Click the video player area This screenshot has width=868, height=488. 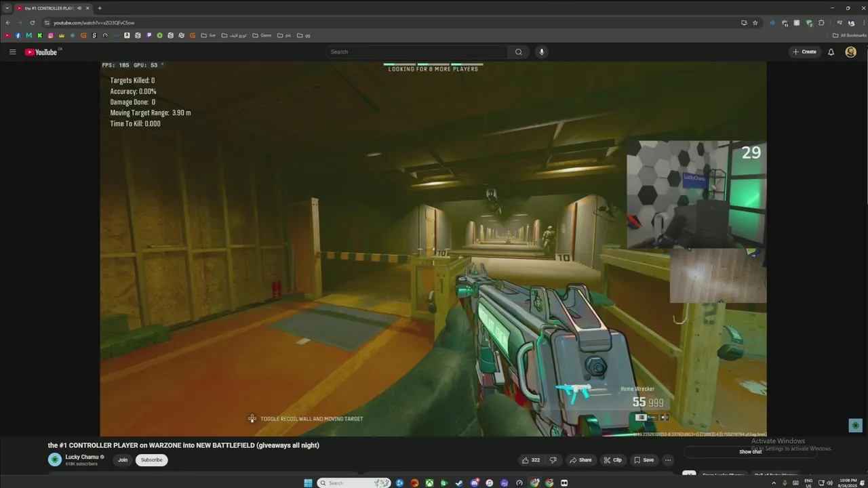pyautogui.click(x=433, y=249)
